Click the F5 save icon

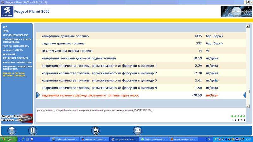[96, 130]
